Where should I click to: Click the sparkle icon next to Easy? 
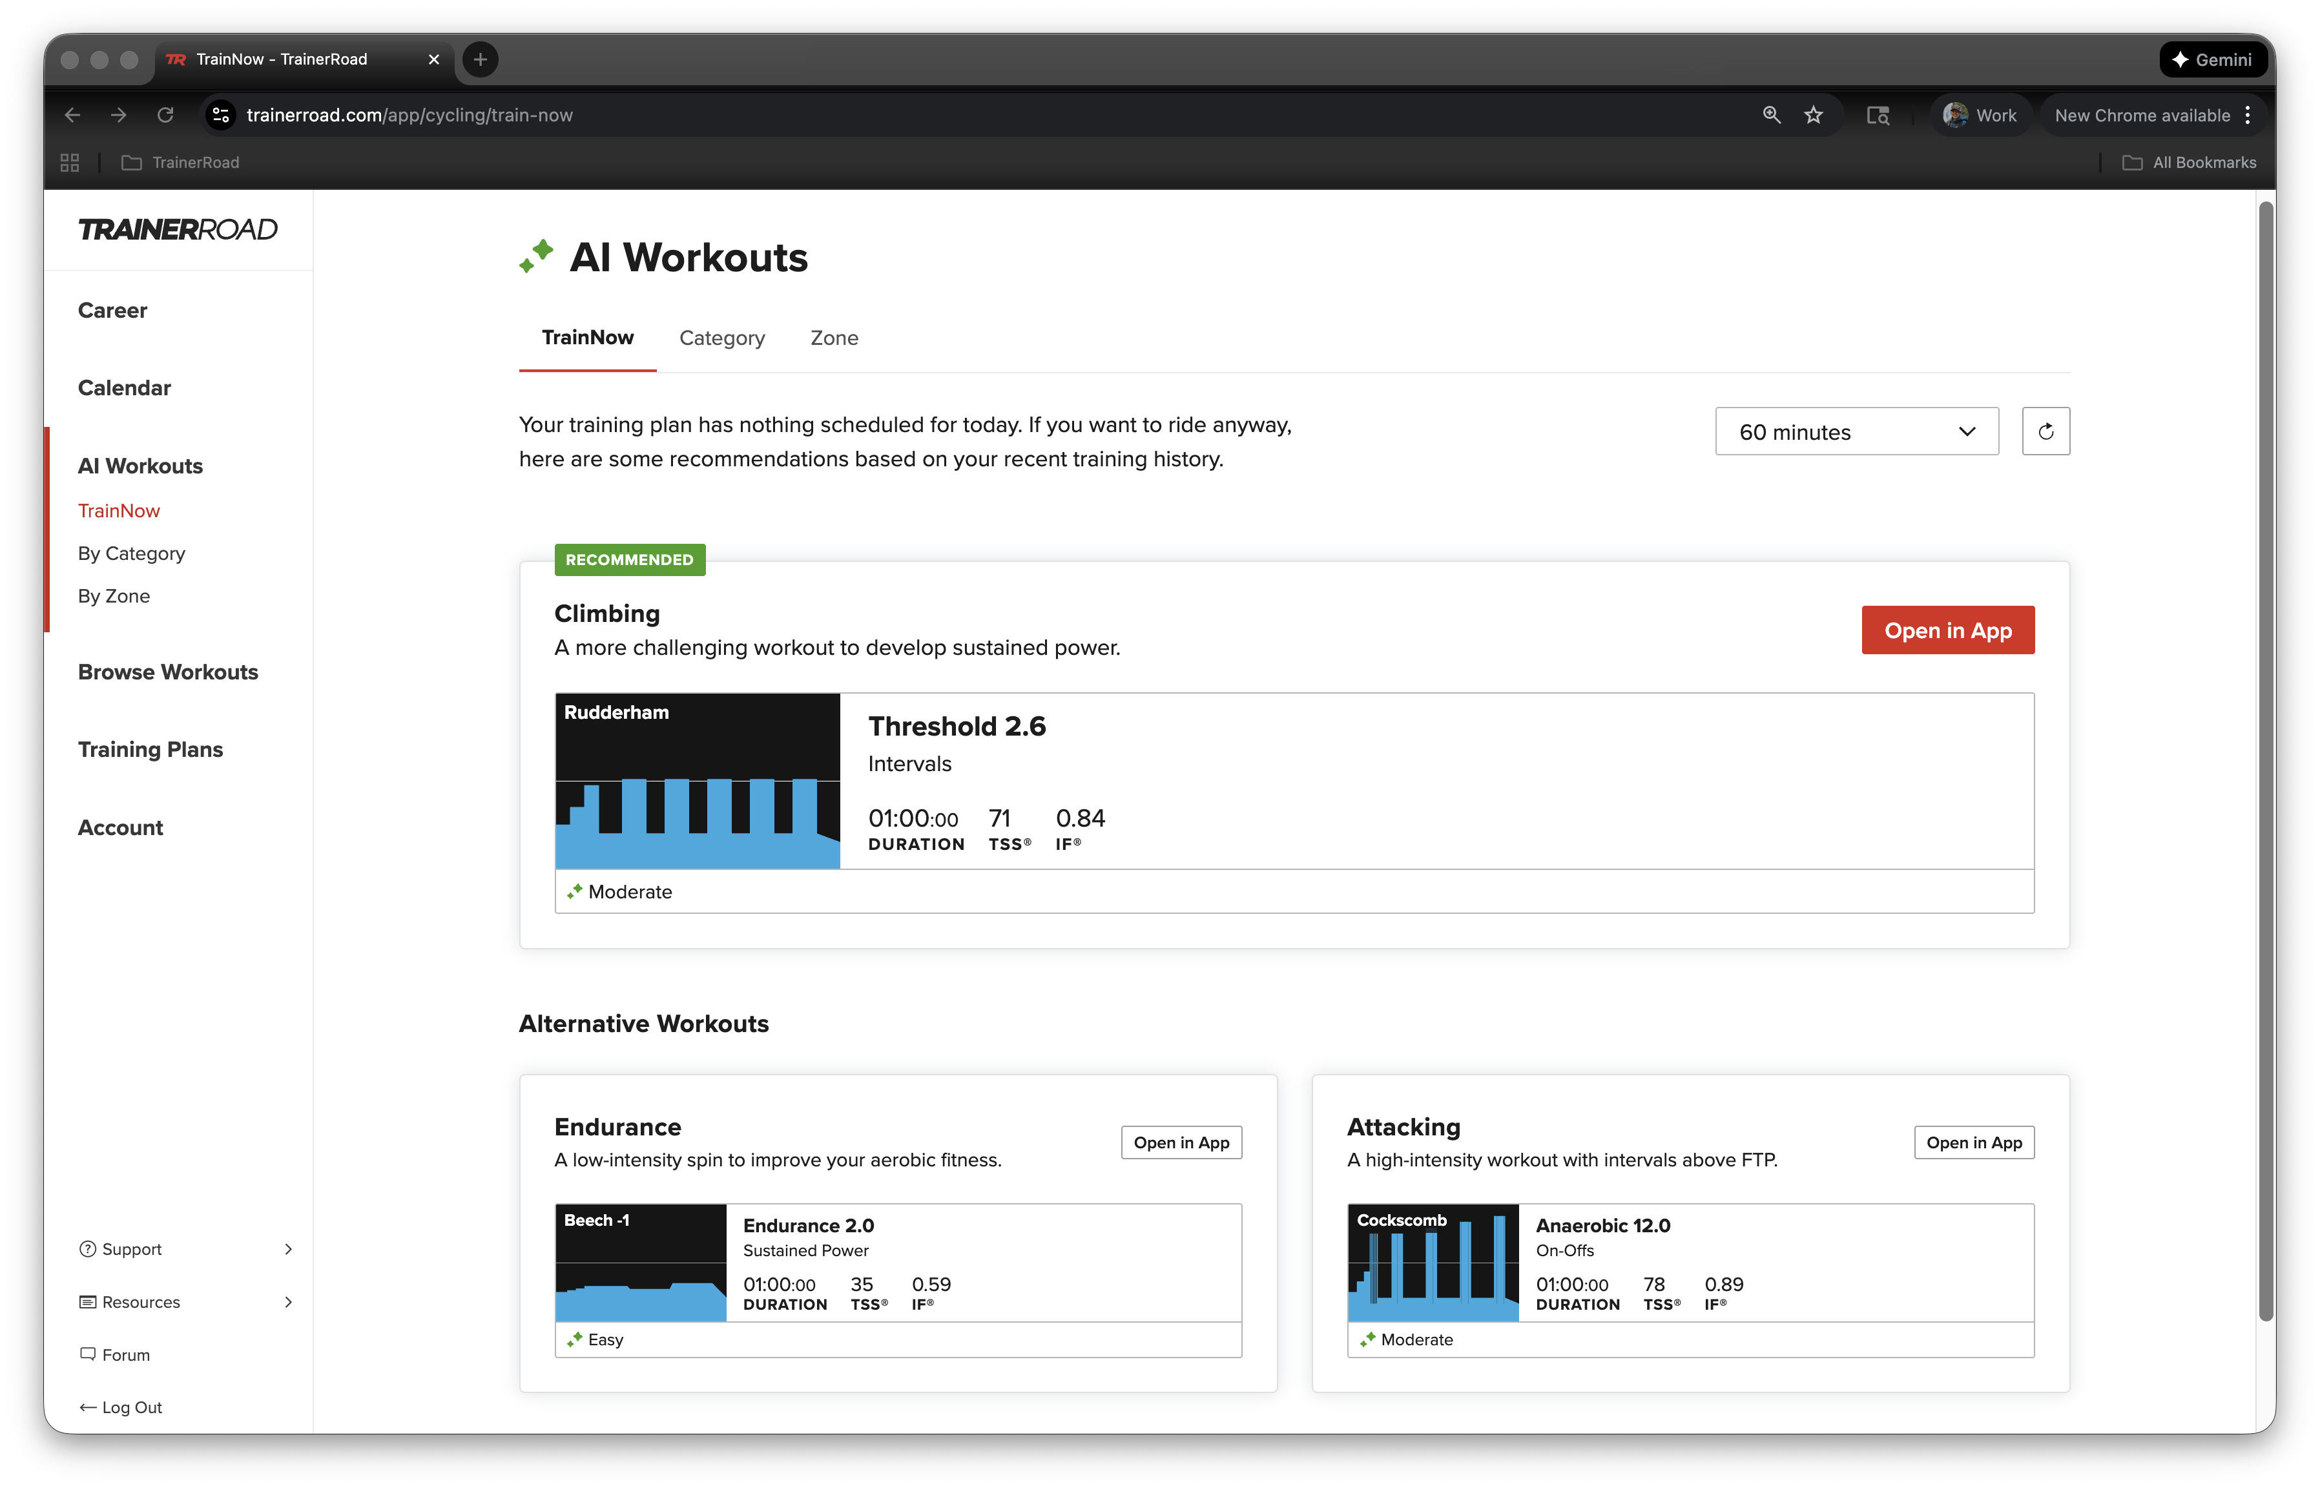point(575,1339)
